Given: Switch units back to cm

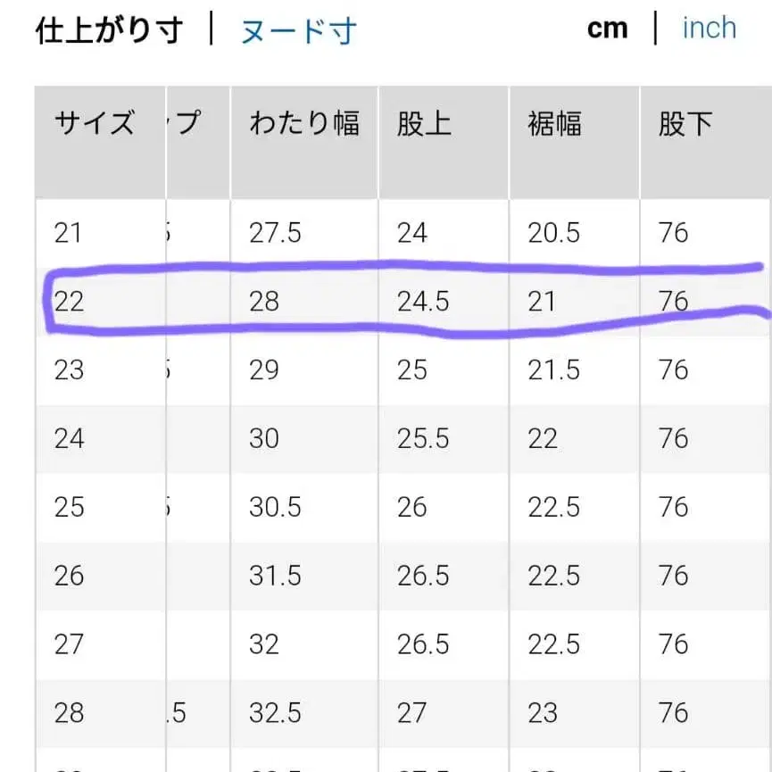Looking at the screenshot, I should click(x=608, y=28).
